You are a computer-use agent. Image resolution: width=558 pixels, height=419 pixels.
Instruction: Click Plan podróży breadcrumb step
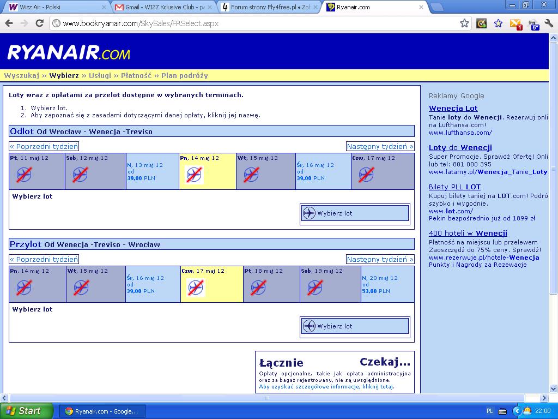click(185, 75)
